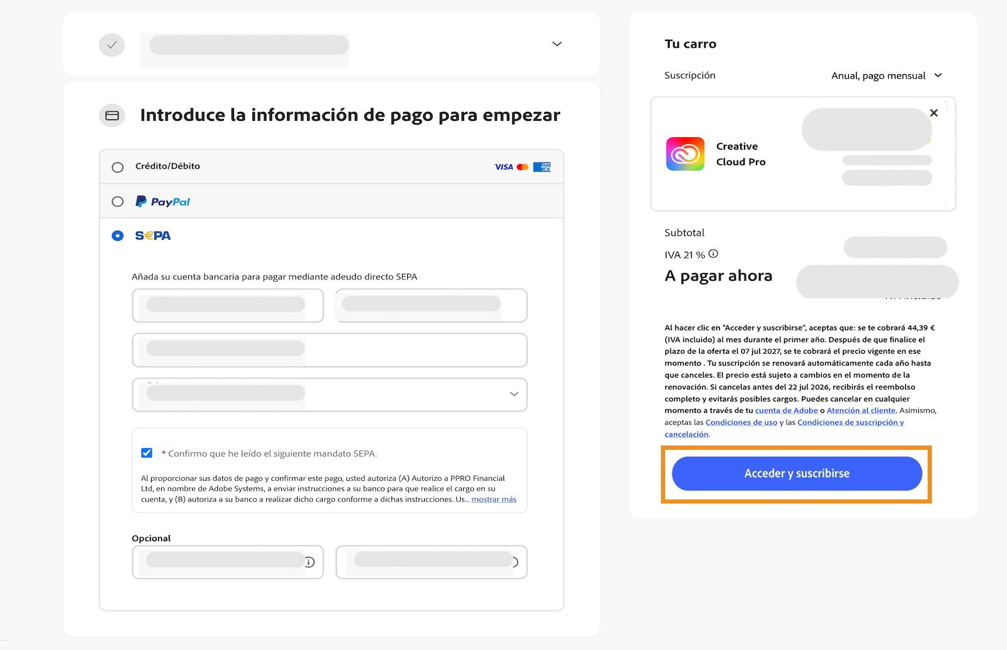Select the SEPA radio button

coord(118,235)
